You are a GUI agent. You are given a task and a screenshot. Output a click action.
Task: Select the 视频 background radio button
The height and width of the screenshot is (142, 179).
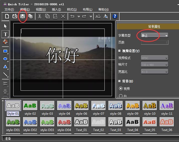(x=121, y=88)
